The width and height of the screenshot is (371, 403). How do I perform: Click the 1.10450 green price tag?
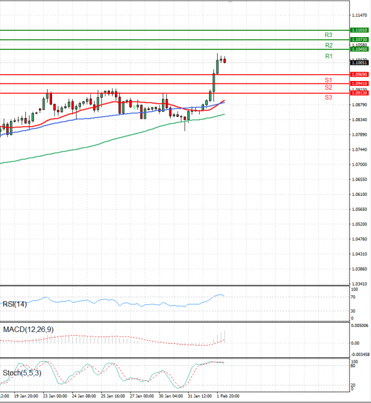359,49
